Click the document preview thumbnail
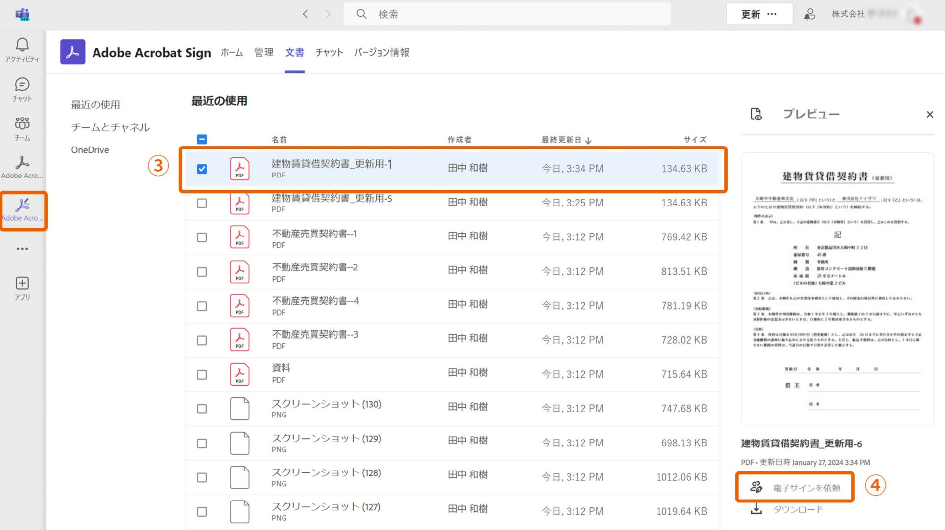Screen dimensions: 945x530 (837, 289)
